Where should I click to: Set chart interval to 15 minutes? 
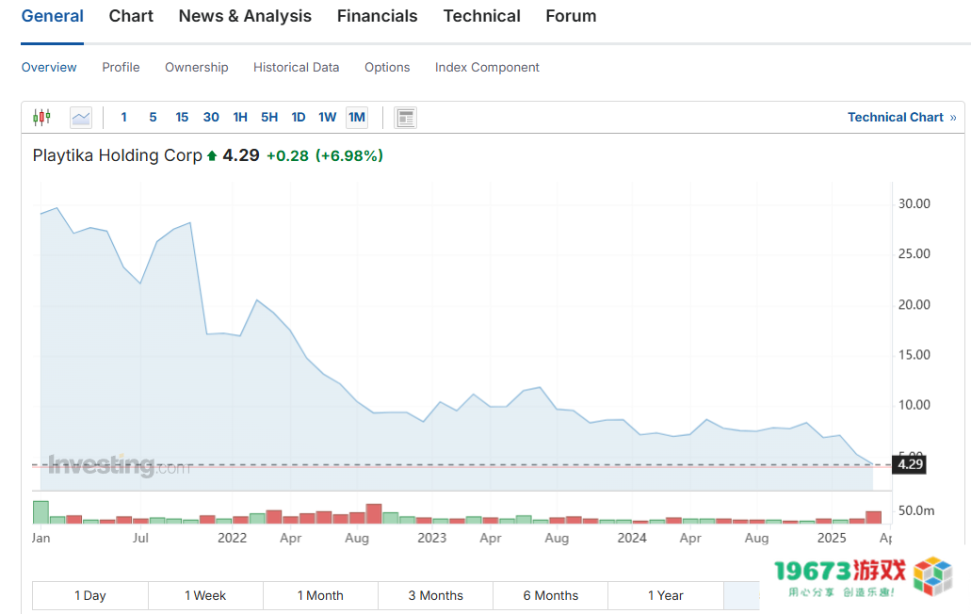click(182, 117)
